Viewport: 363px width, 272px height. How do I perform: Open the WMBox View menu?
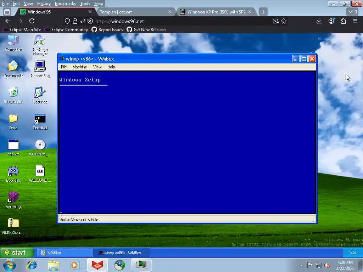pyautogui.click(x=97, y=67)
